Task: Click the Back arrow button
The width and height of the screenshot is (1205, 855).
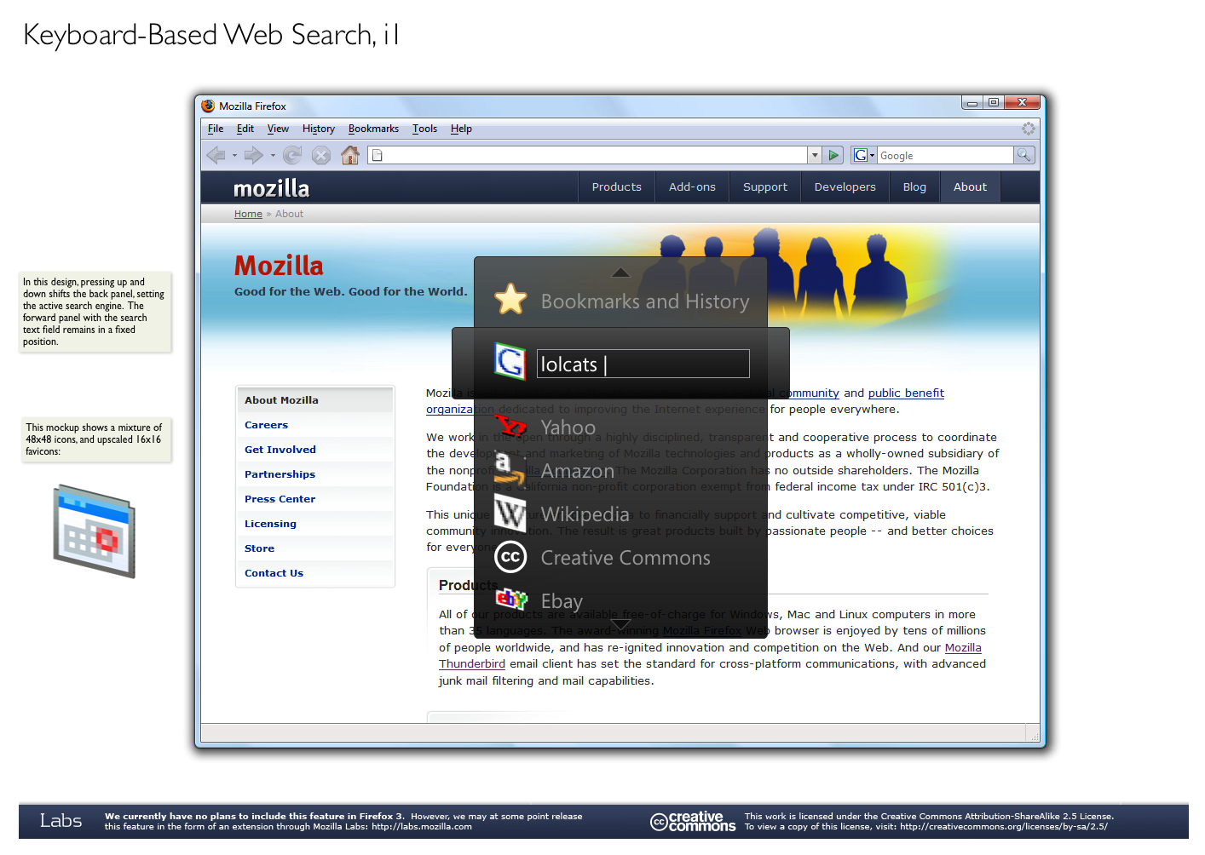Action: [216, 155]
